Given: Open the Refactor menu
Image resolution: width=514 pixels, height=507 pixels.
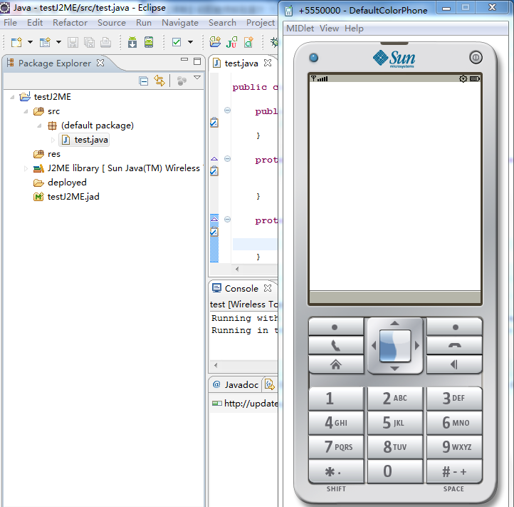Looking at the screenshot, I should pos(70,23).
